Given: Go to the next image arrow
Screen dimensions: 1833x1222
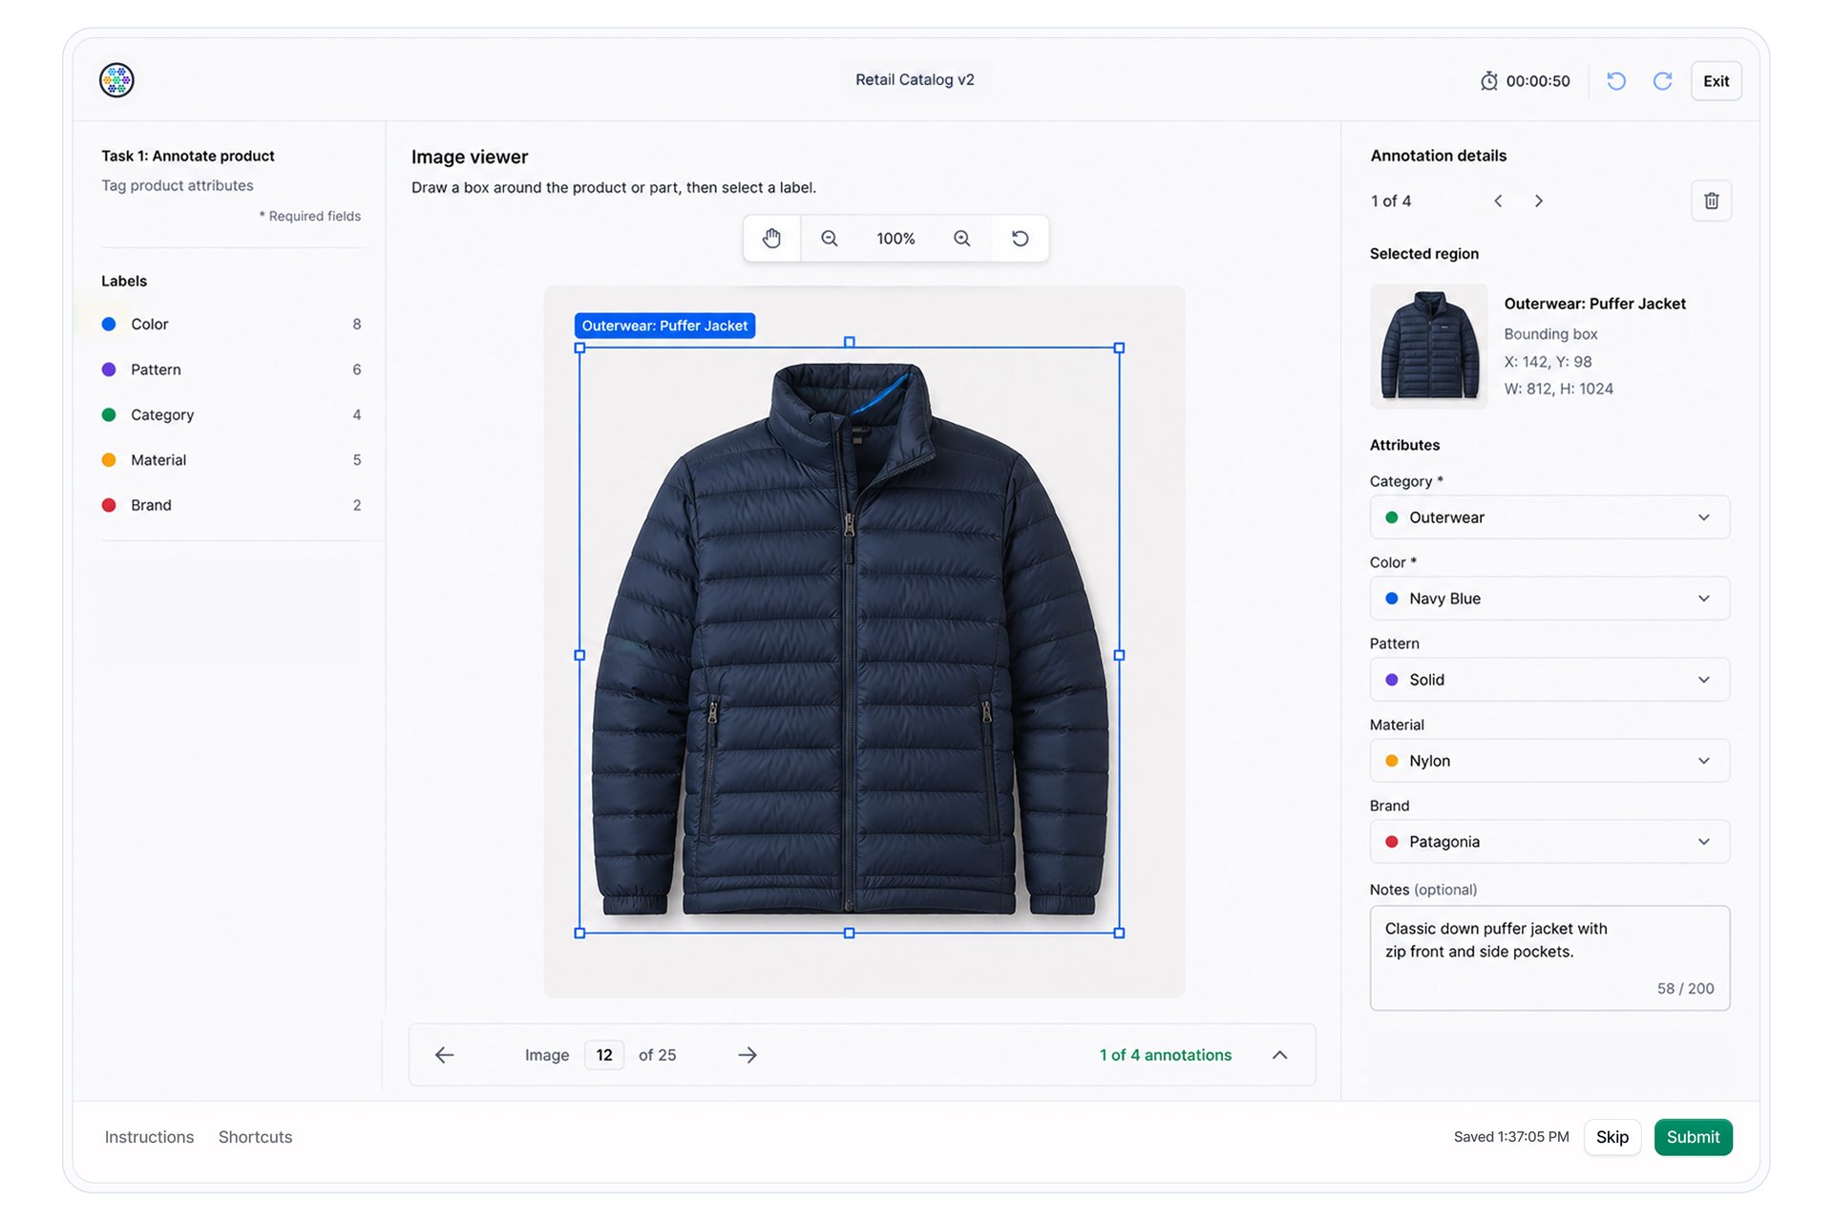Looking at the screenshot, I should pos(748,1055).
